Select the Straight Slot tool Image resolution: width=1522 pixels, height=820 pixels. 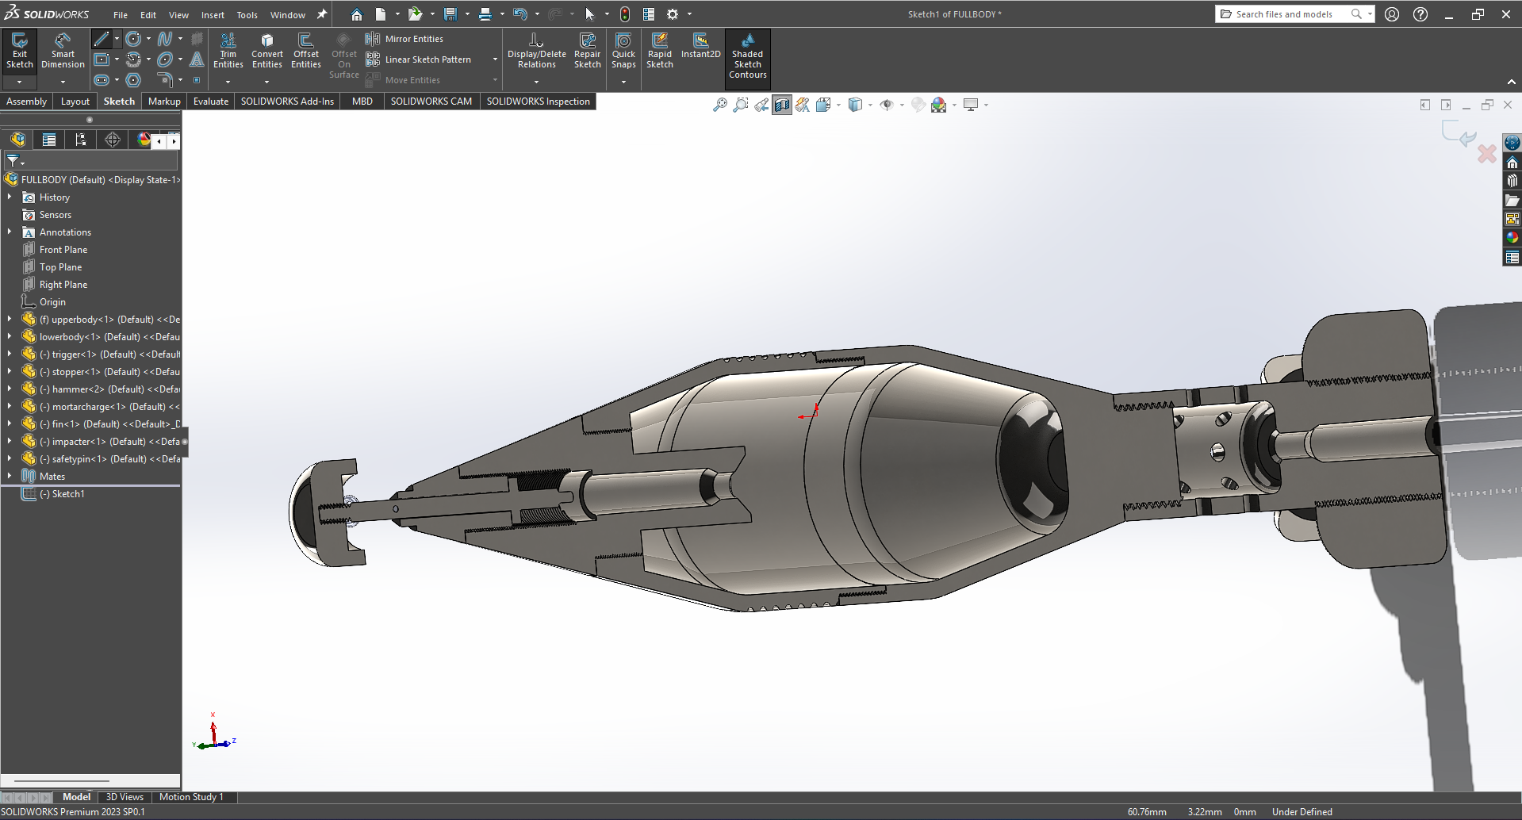[101, 80]
